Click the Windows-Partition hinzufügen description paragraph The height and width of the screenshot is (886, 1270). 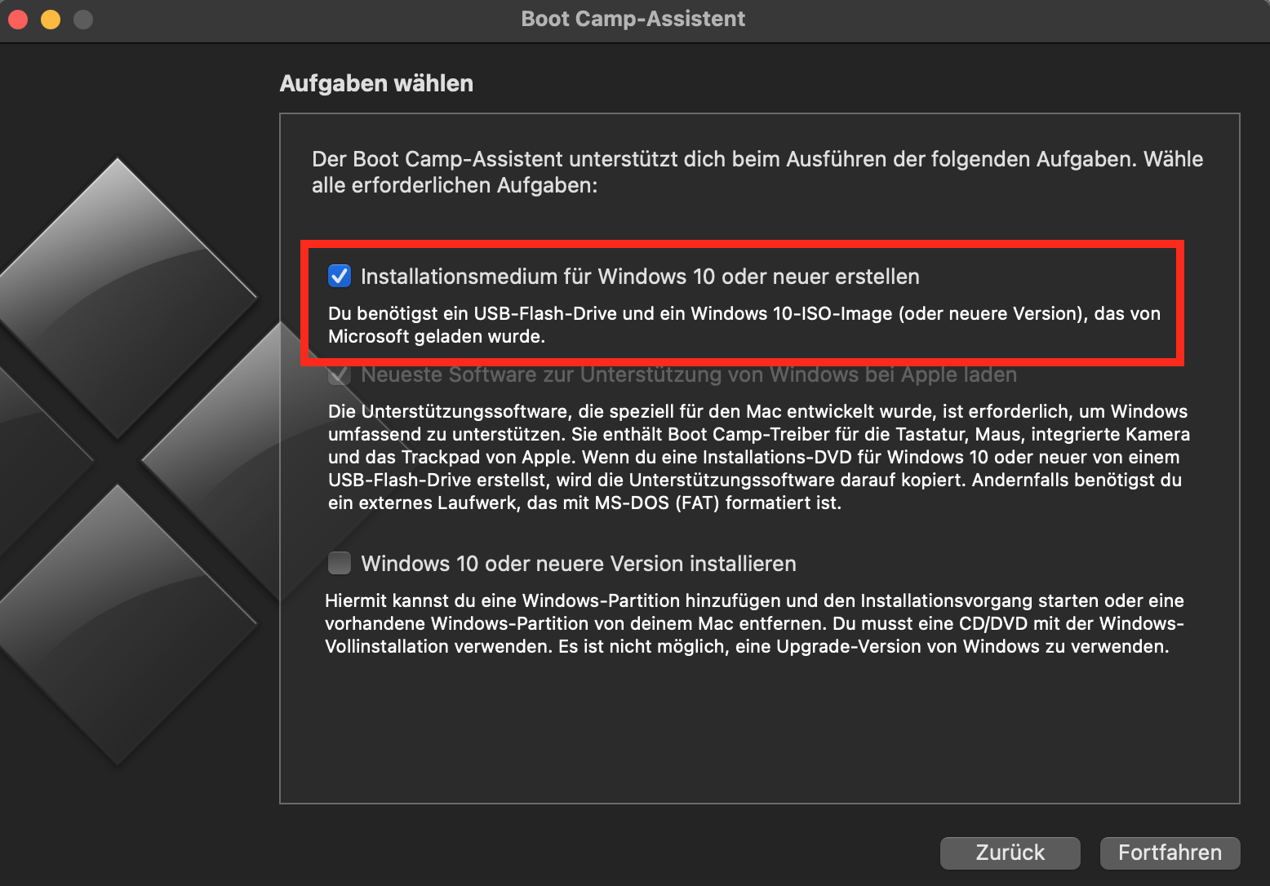click(x=754, y=623)
